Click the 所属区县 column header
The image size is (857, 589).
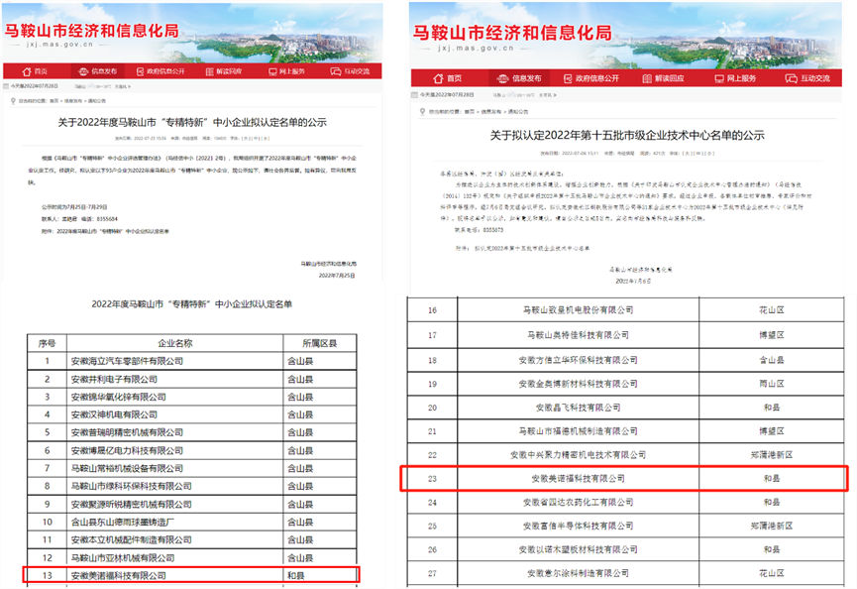pos(320,343)
